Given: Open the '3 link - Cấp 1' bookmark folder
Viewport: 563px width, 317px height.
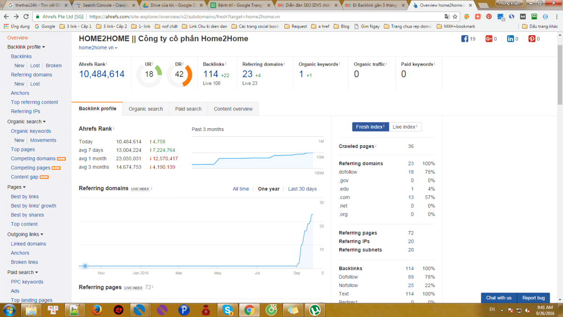Looking at the screenshot, I should click(76, 26).
